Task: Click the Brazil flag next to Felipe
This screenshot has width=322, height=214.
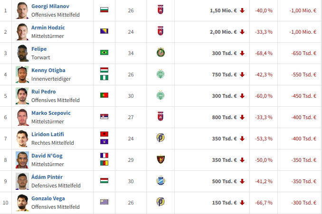Action: [x=104, y=53]
